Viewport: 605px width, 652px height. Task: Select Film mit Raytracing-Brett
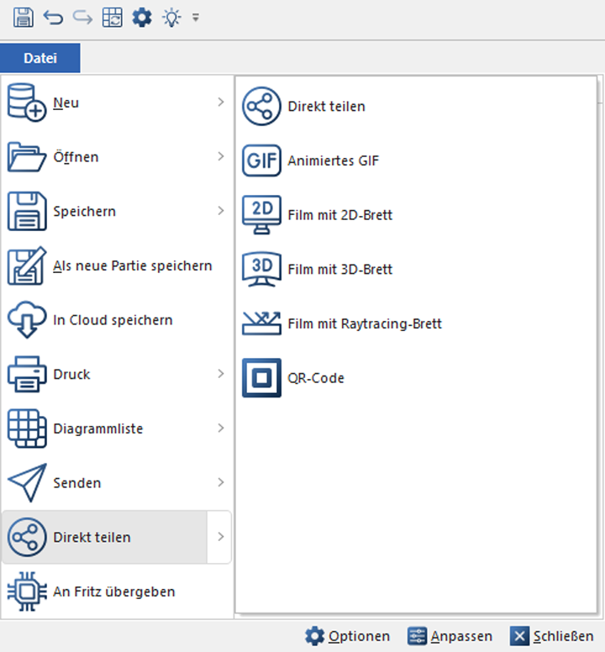pyautogui.click(x=364, y=323)
